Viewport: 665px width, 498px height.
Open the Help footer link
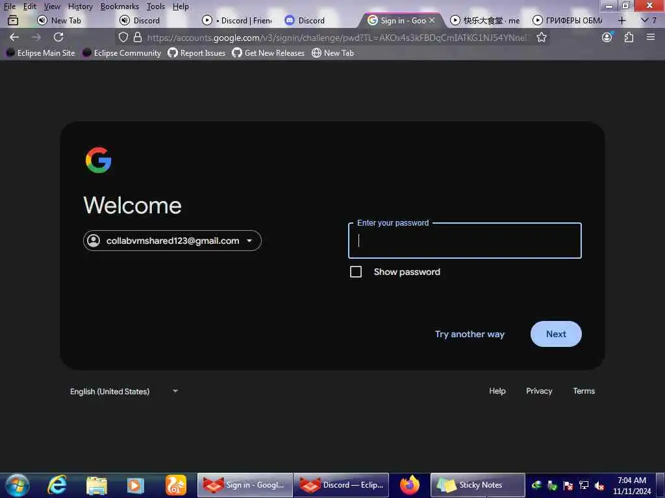(497, 391)
